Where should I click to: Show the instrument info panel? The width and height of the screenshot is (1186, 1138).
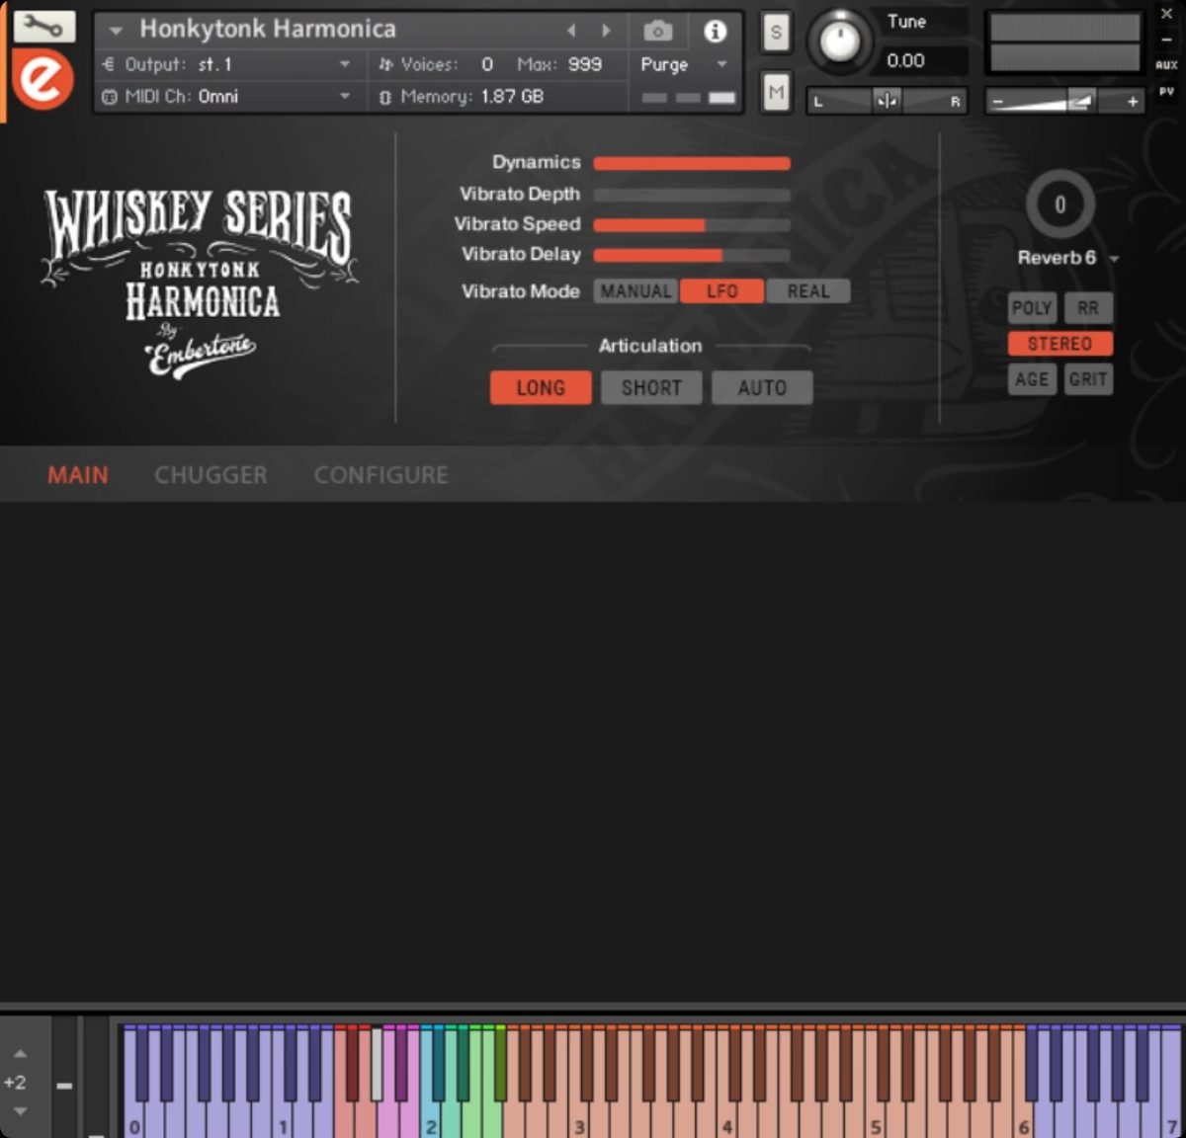pos(715,31)
